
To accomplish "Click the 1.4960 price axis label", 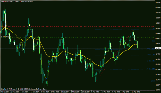I will pyautogui.click(x=158, y=33).
